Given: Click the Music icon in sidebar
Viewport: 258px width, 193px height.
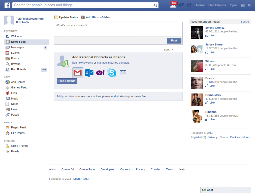Looking at the screenshot, I should (x=8, y=99).
